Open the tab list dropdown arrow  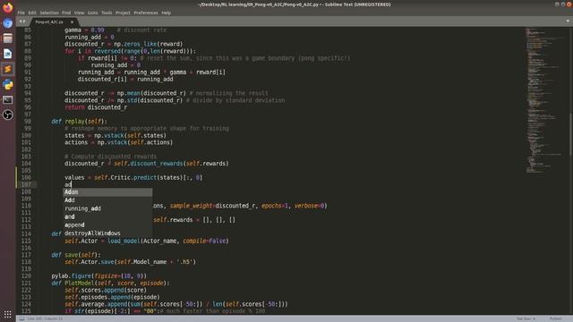tap(568, 21)
